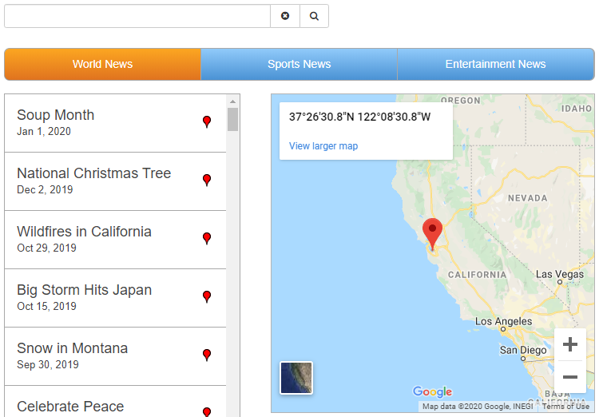The height and width of the screenshot is (417, 599).
Task: Click the news list scrollbar thumb
Action: (232, 119)
